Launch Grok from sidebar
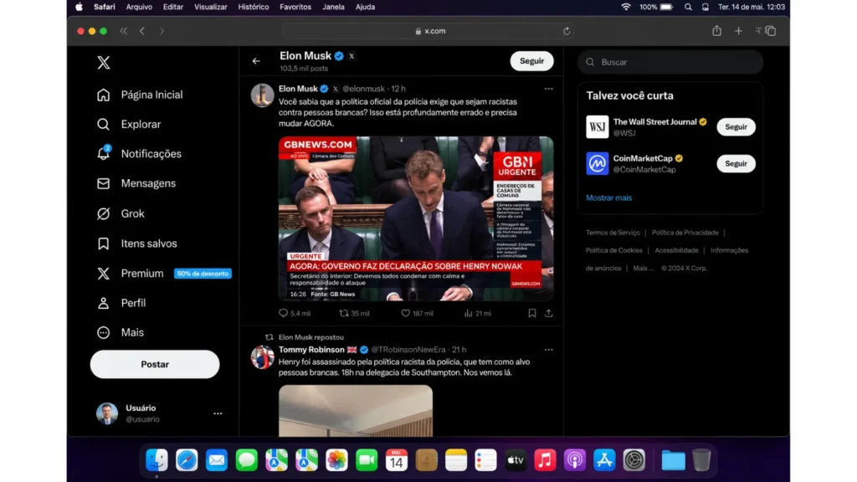Viewport: 857px width, 482px height. [x=121, y=213]
